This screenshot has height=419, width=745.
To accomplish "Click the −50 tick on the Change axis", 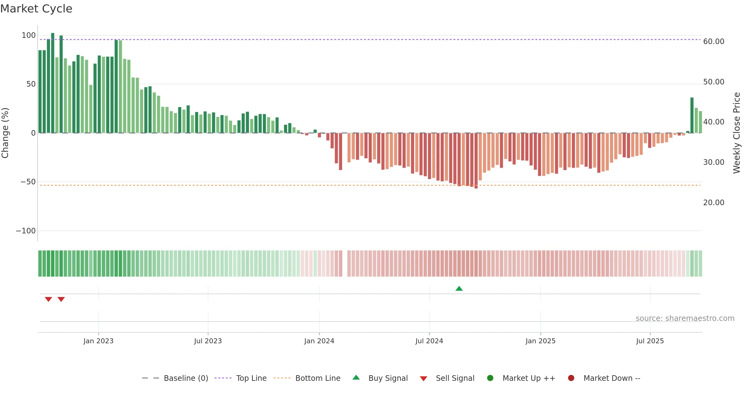I will (28, 182).
